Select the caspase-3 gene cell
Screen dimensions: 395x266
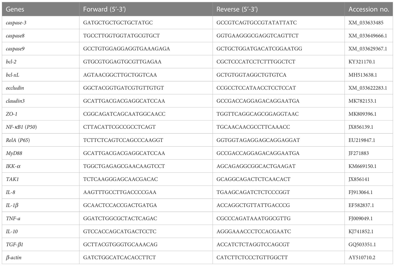coord(16,23)
